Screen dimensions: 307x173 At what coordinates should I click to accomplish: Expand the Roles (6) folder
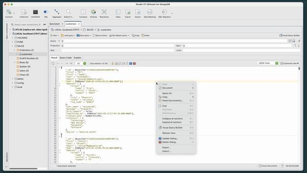(15, 62)
